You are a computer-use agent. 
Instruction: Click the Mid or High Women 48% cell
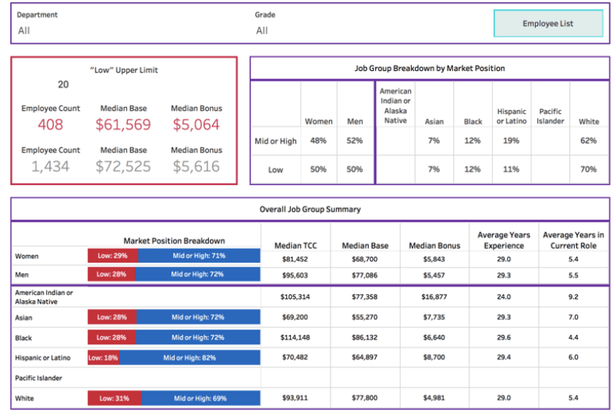point(318,140)
